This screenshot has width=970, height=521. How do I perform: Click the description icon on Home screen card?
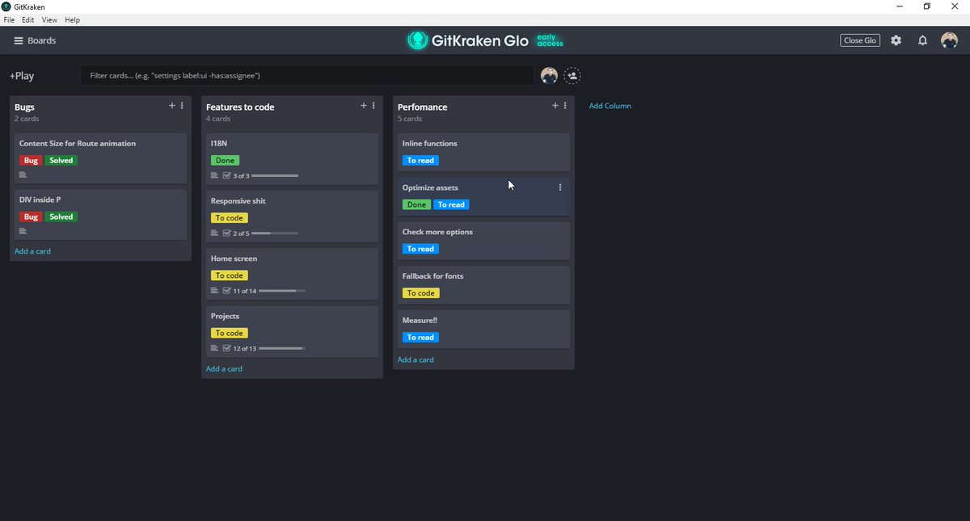click(213, 290)
